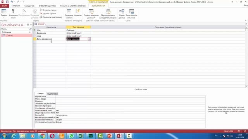Set the Ключевое поле primary key
Viewport: 248px width, 139px height.
click(13, 14)
